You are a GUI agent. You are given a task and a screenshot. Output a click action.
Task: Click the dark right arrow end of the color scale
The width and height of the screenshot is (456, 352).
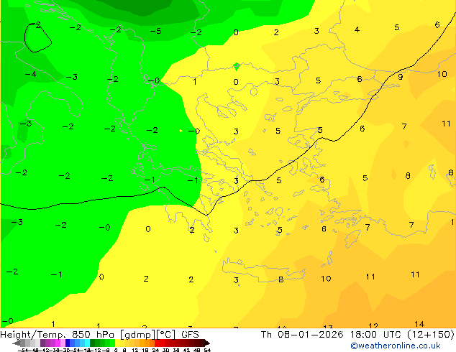[x=206, y=343]
